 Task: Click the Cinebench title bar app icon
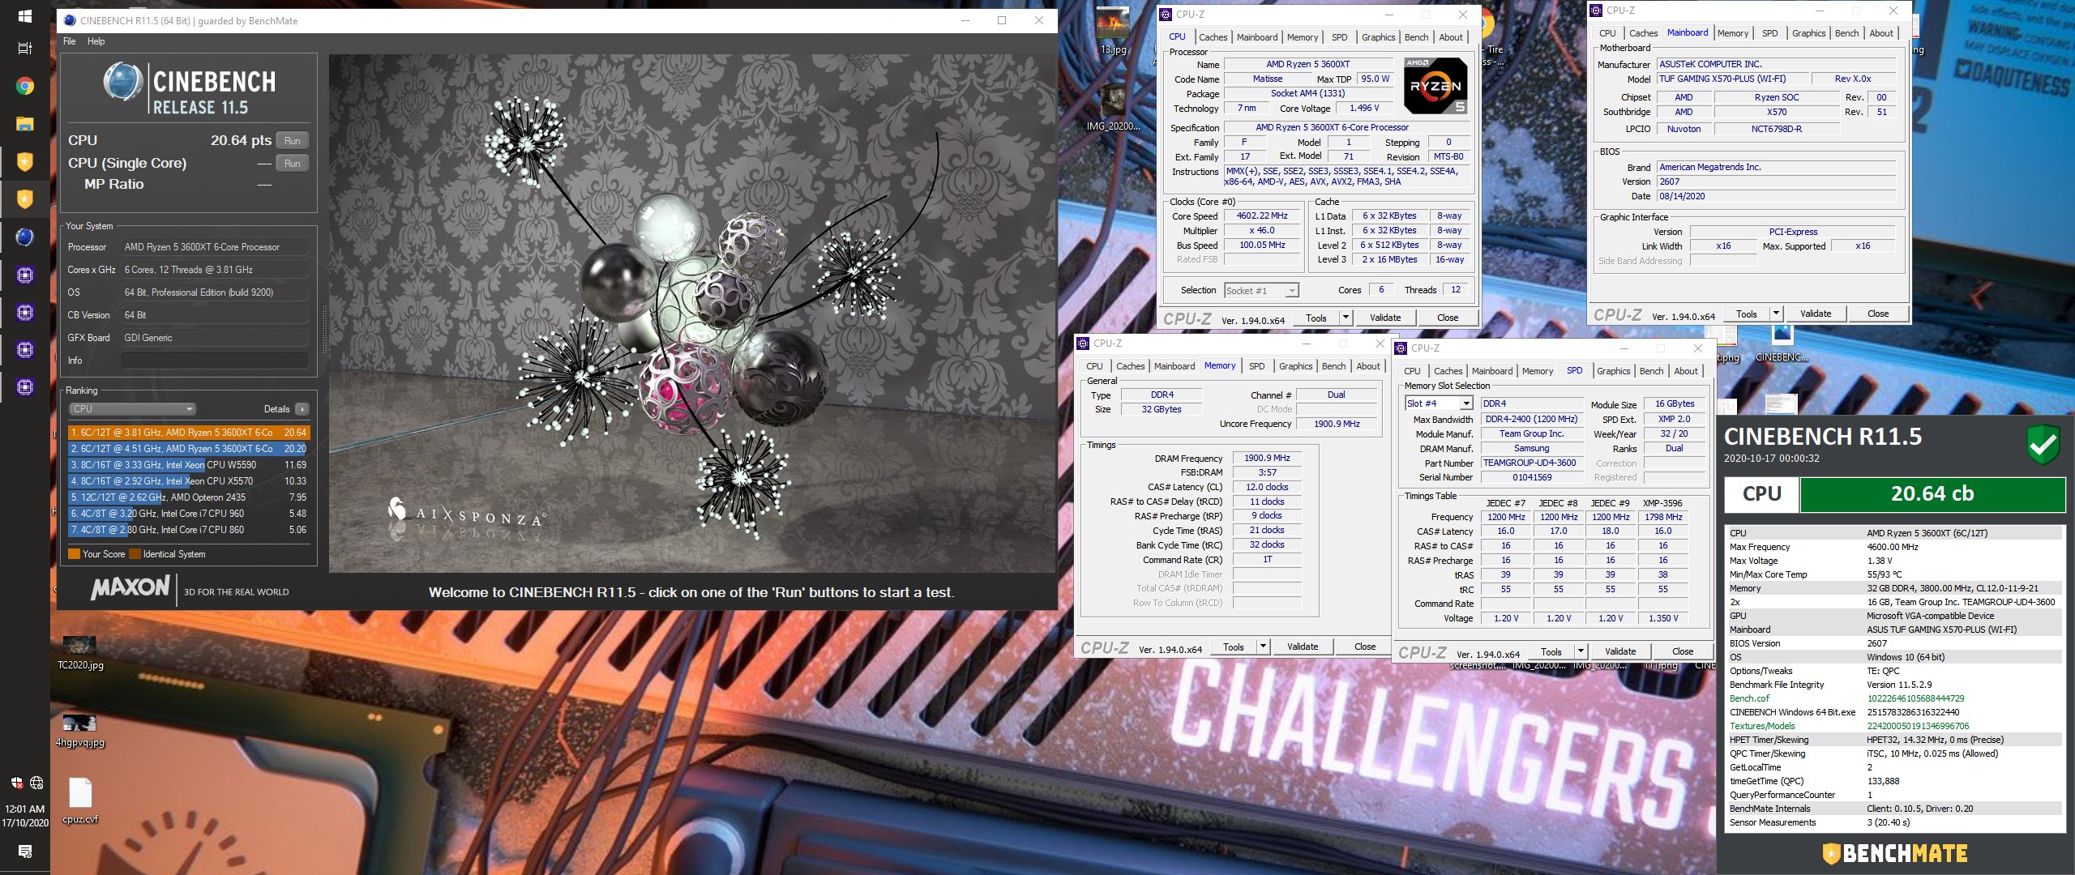[69, 20]
